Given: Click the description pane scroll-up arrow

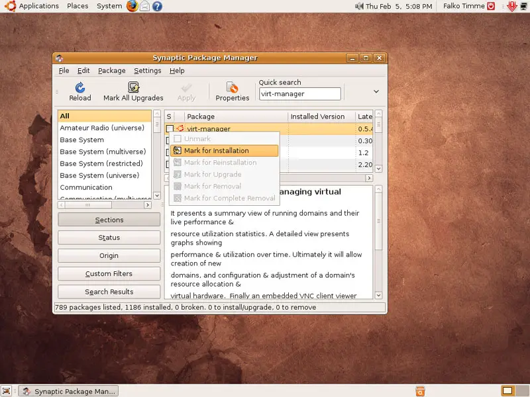Looking at the screenshot, I should click(378, 189).
